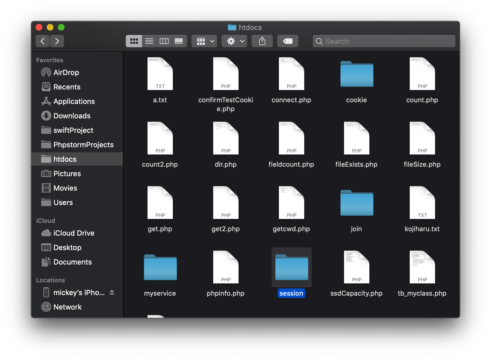Close the Finder window
This screenshot has width=491, height=359.
(39, 27)
